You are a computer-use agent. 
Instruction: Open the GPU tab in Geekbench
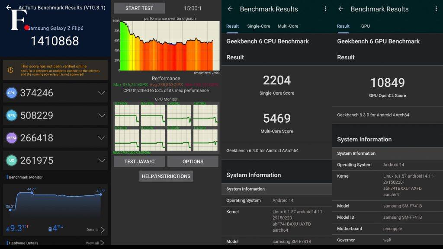365,26
